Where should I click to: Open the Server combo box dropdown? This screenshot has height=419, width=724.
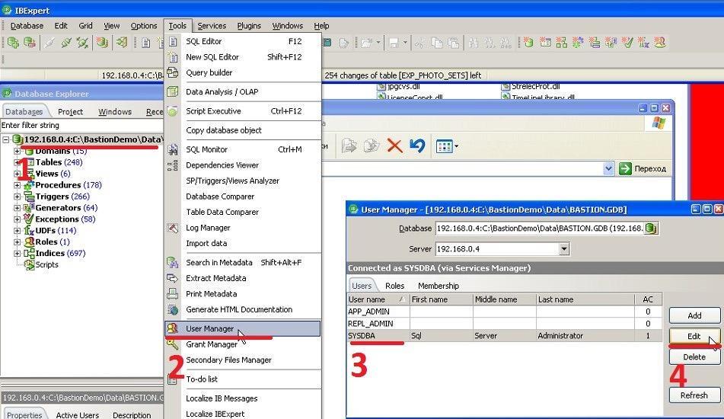click(564, 249)
